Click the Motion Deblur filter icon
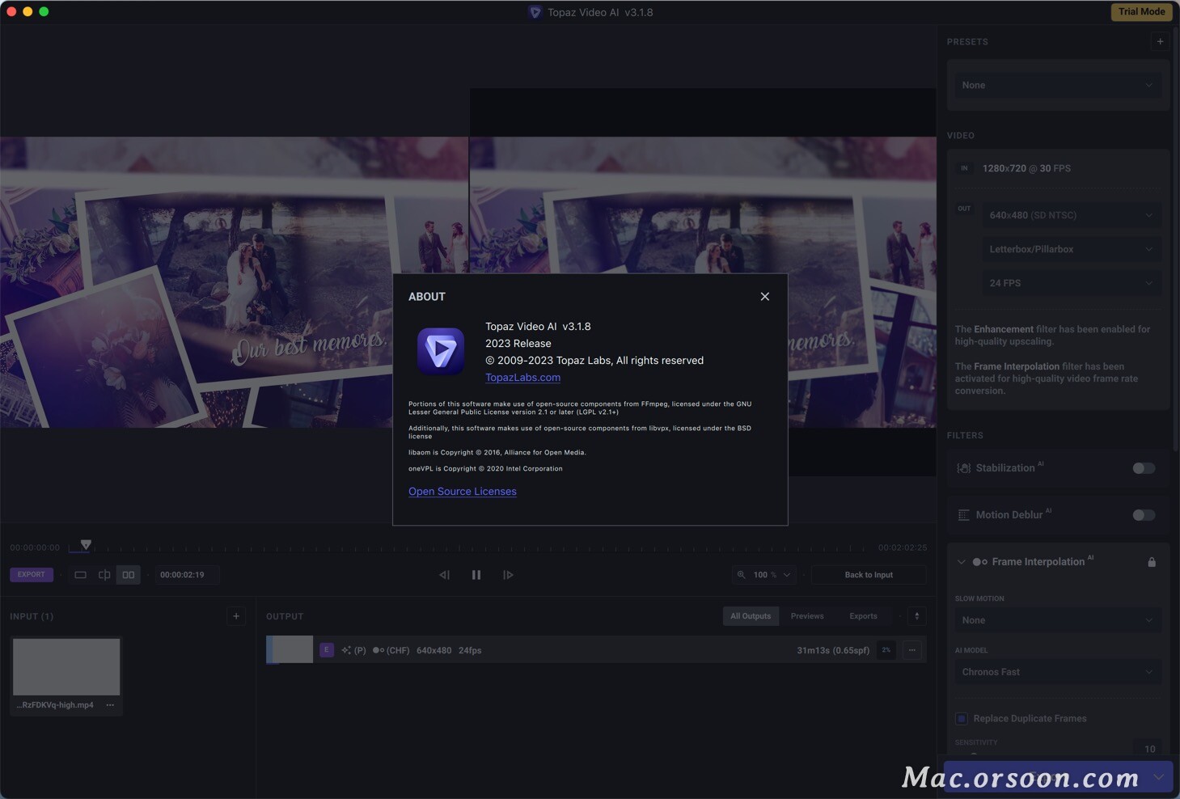This screenshot has height=799, width=1180. pos(963,515)
